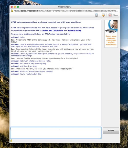The width and height of the screenshot is (128, 148).
Task: Click message 'You're really bad at this.'
Action: (26, 74)
